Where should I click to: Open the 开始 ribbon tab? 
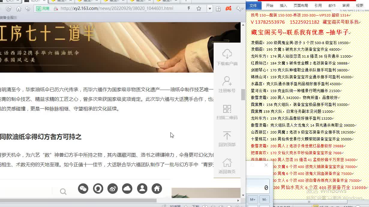tap(269, 5)
